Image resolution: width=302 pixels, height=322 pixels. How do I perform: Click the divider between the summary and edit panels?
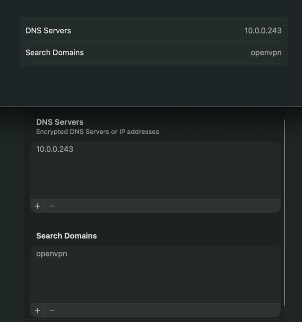pos(151,107)
